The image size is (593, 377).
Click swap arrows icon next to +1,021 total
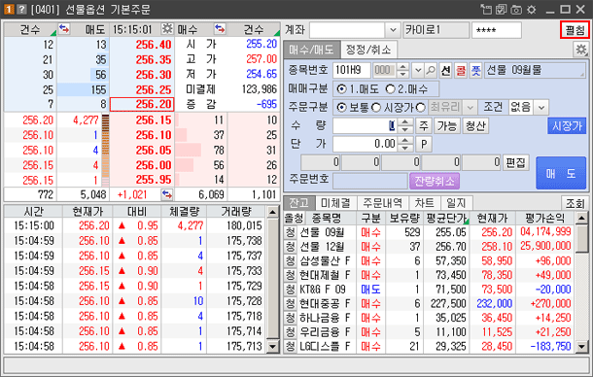pyautogui.click(x=167, y=194)
